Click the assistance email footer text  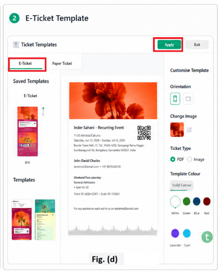pyautogui.click(x=106, y=209)
